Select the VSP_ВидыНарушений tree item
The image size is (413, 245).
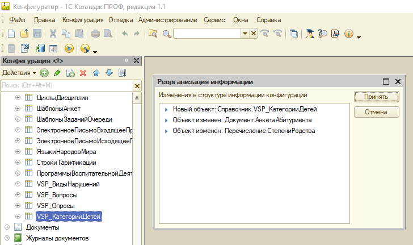coord(68,184)
